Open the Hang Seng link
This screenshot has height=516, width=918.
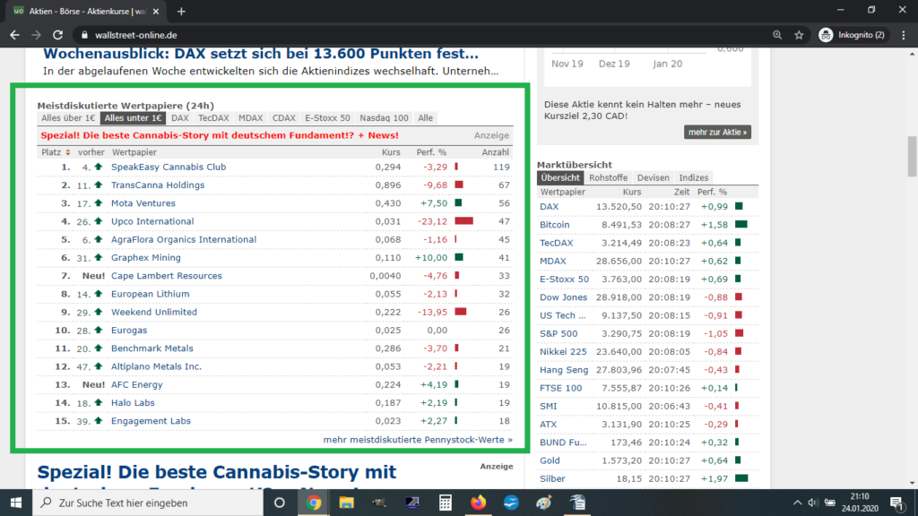(564, 370)
